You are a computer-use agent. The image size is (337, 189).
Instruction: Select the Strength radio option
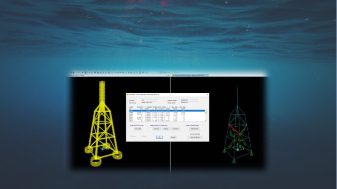[133, 136]
